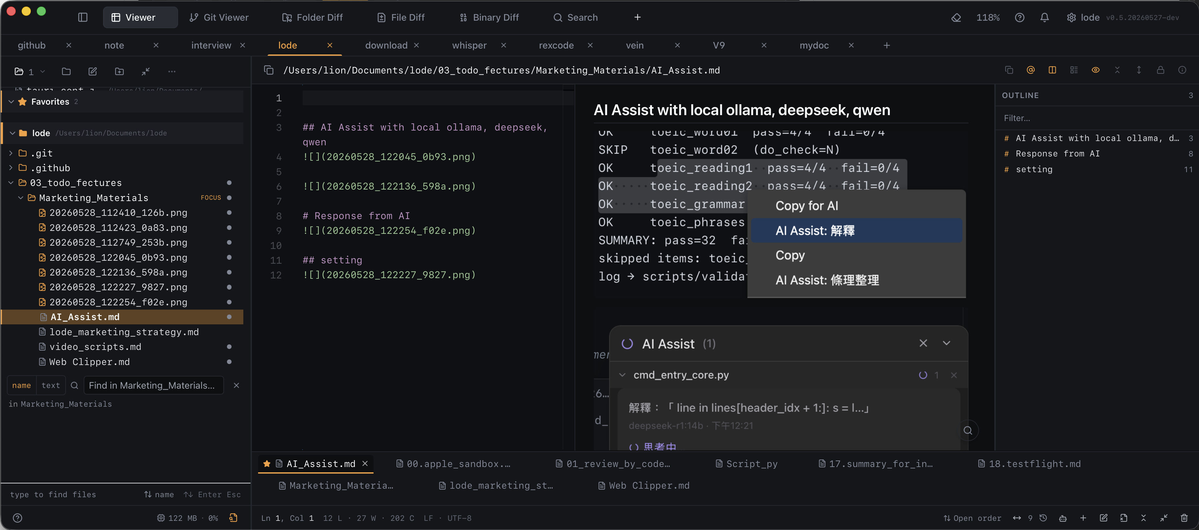Open the sidebar more options ellipsis
The width and height of the screenshot is (1199, 530).
(172, 71)
